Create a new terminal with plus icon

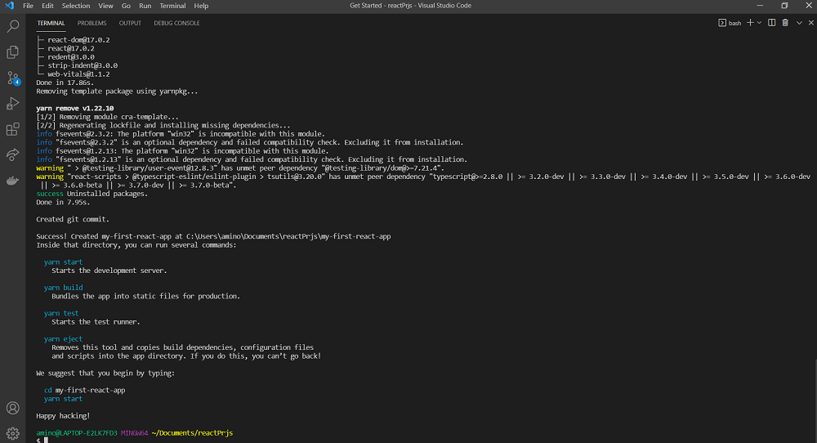point(750,23)
